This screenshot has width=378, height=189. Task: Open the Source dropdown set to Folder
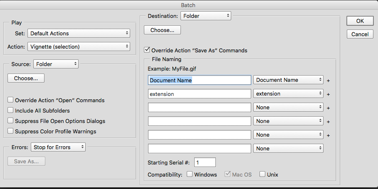coord(55,64)
